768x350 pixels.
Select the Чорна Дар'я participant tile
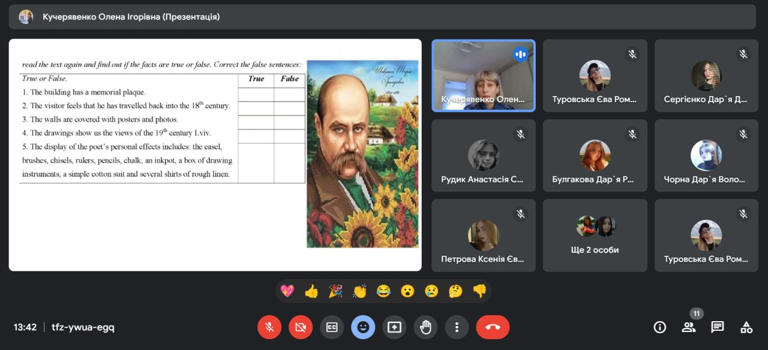tap(707, 155)
